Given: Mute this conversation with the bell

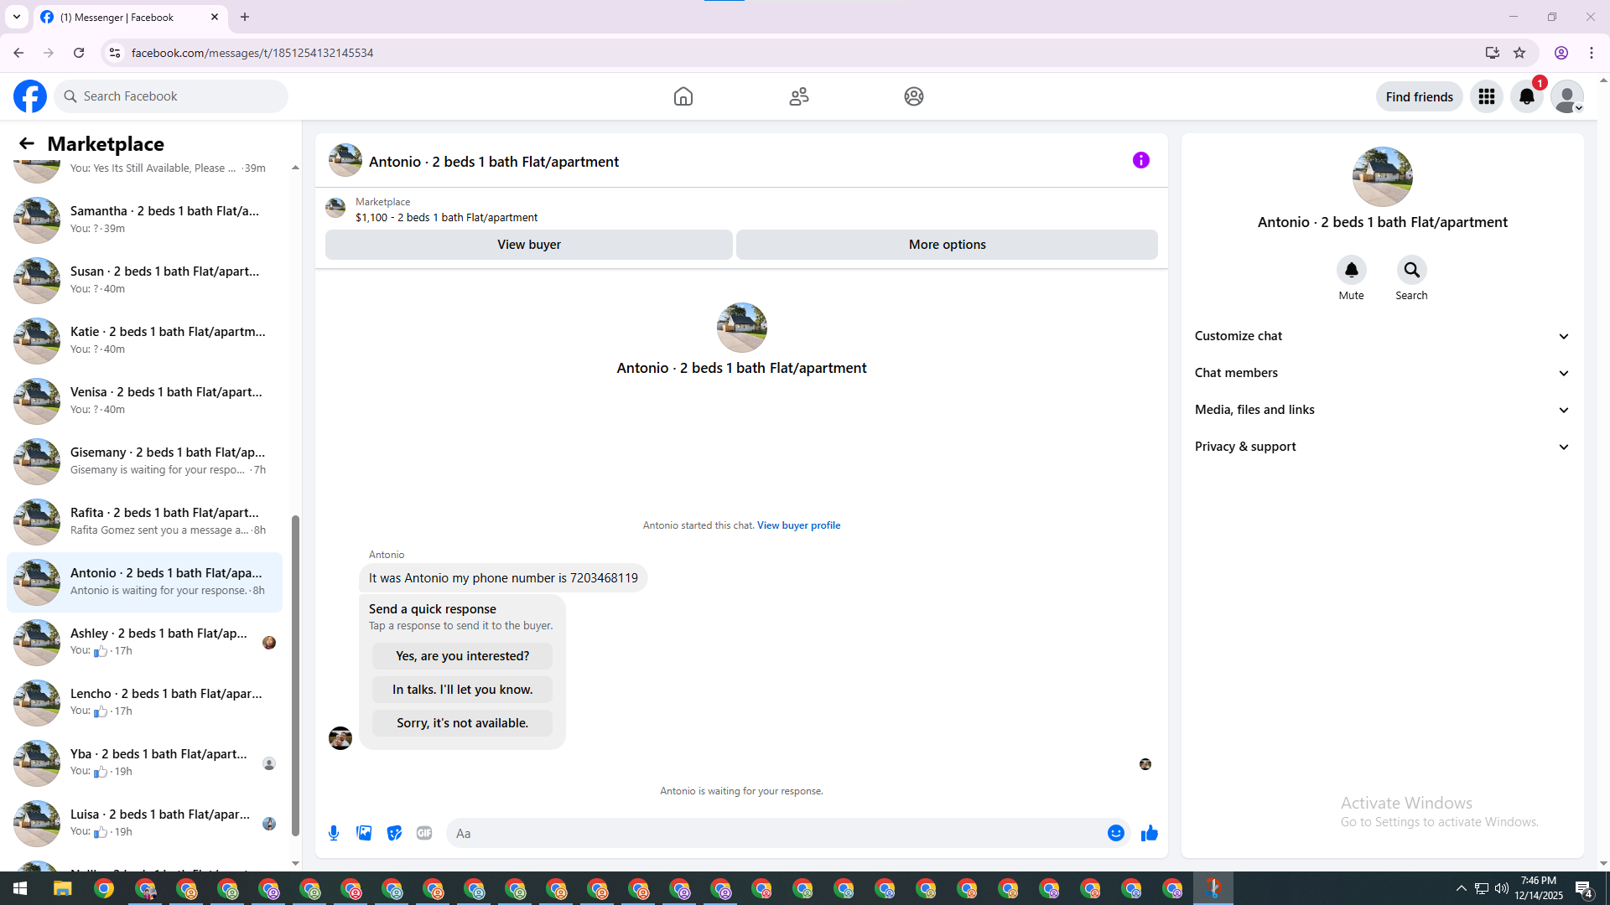Looking at the screenshot, I should coord(1351,270).
